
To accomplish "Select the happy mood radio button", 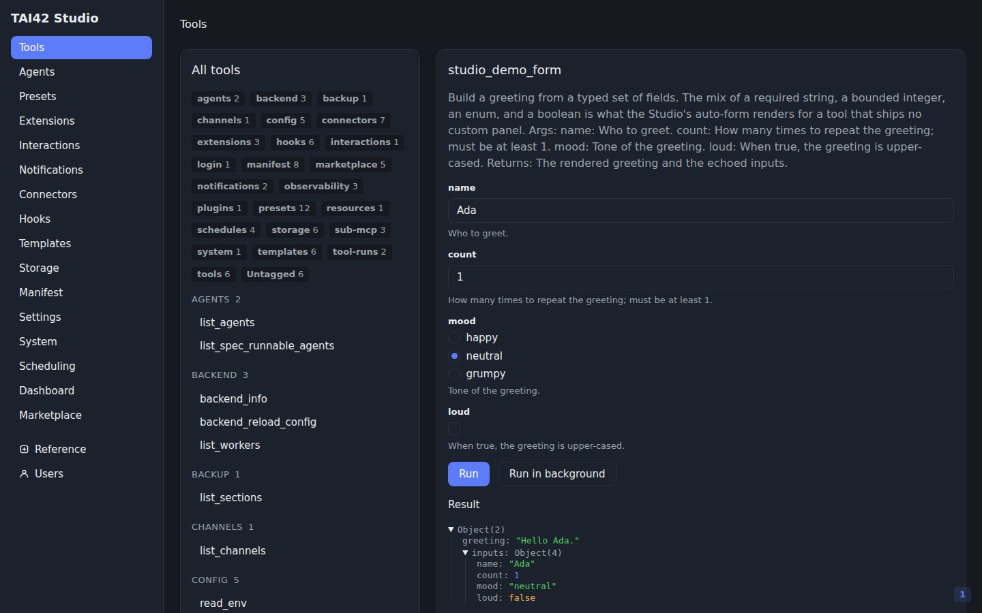I will [x=454, y=338].
